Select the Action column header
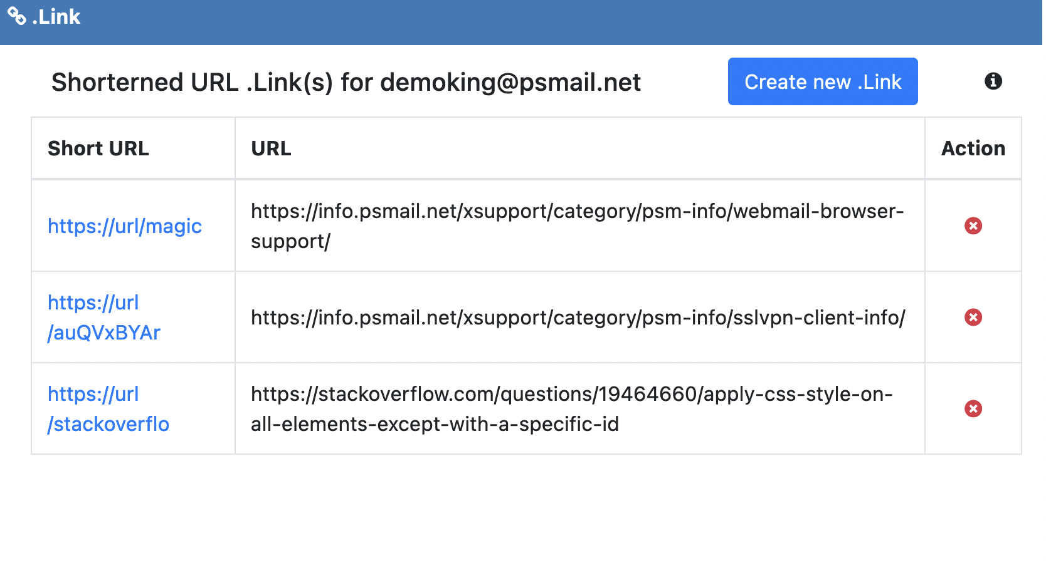Viewport: 1046px width, 565px height. tap(973, 148)
